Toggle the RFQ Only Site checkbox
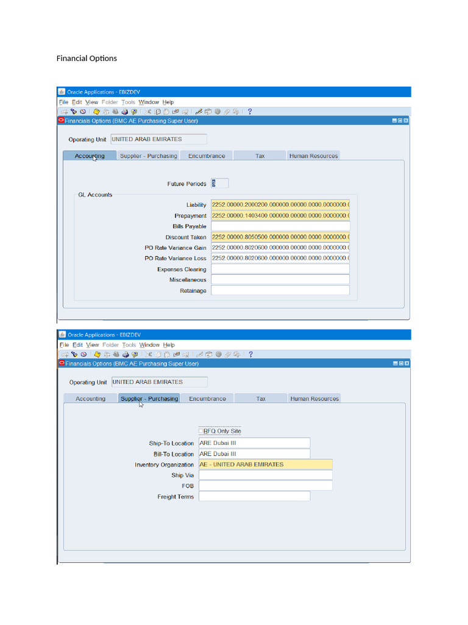 (201, 431)
